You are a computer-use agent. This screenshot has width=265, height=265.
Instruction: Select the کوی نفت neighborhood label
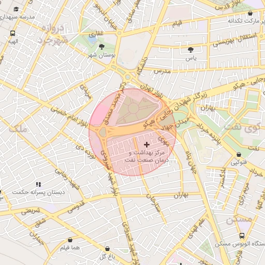[x=242, y=127]
